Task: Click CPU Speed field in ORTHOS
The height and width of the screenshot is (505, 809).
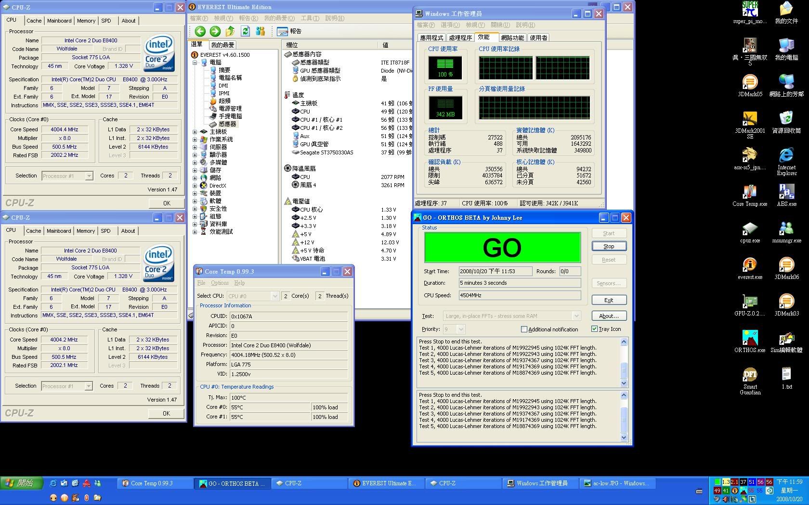Action: tap(519, 295)
